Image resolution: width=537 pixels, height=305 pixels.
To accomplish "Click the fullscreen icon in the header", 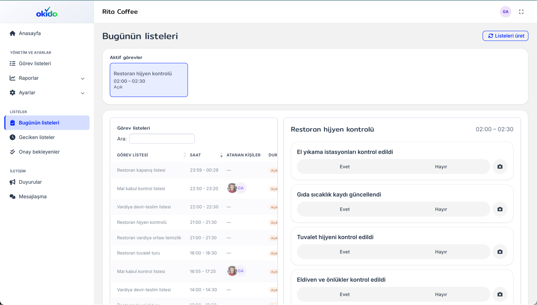I will click(x=521, y=12).
